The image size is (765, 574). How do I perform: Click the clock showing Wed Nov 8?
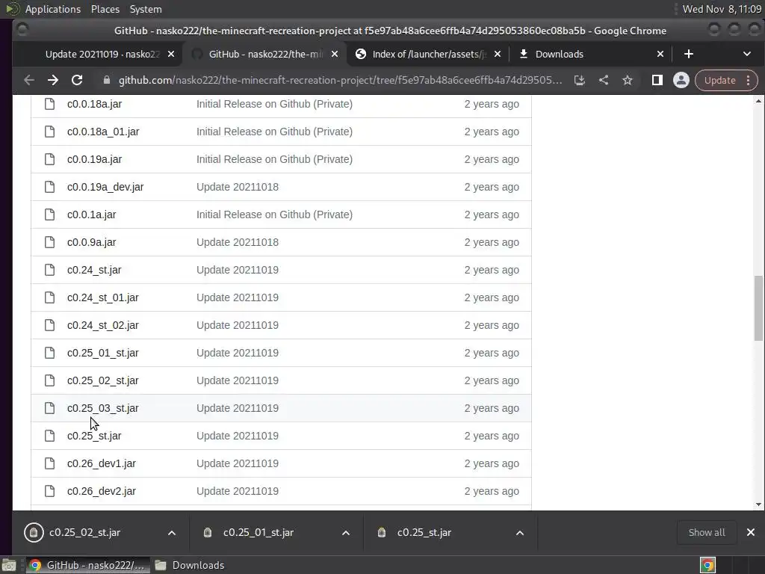[x=722, y=9]
